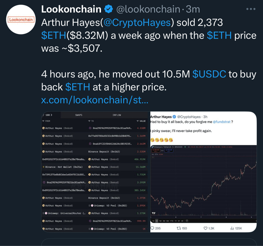263x246 pixels.
Task: Click the $USDC cashtag link
Action: (x=209, y=74)
